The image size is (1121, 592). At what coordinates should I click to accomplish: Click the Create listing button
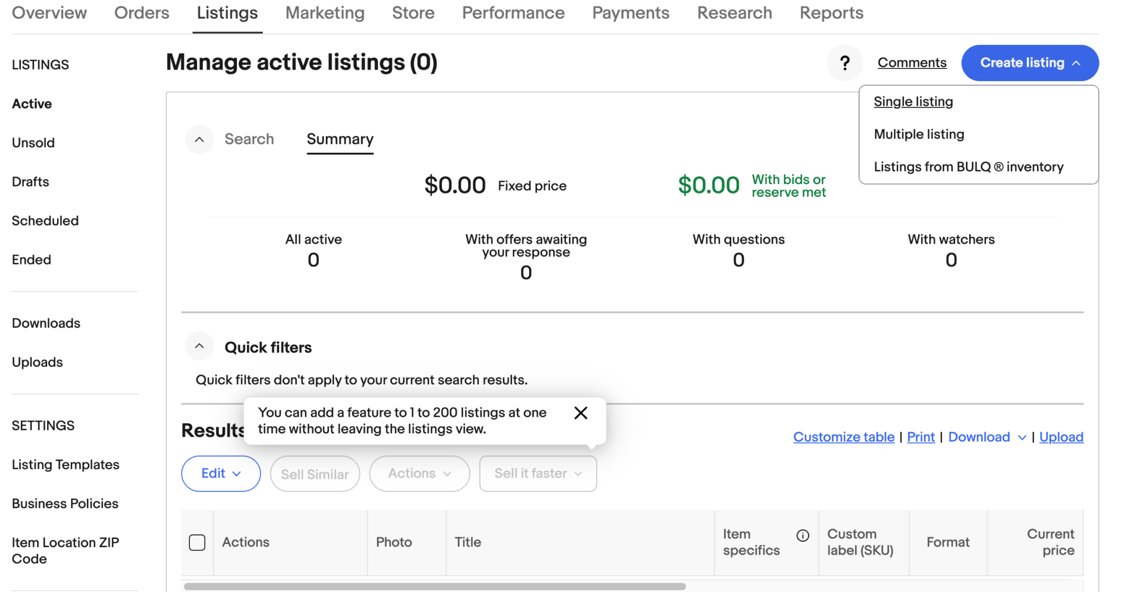click(x=1030, y=62)
